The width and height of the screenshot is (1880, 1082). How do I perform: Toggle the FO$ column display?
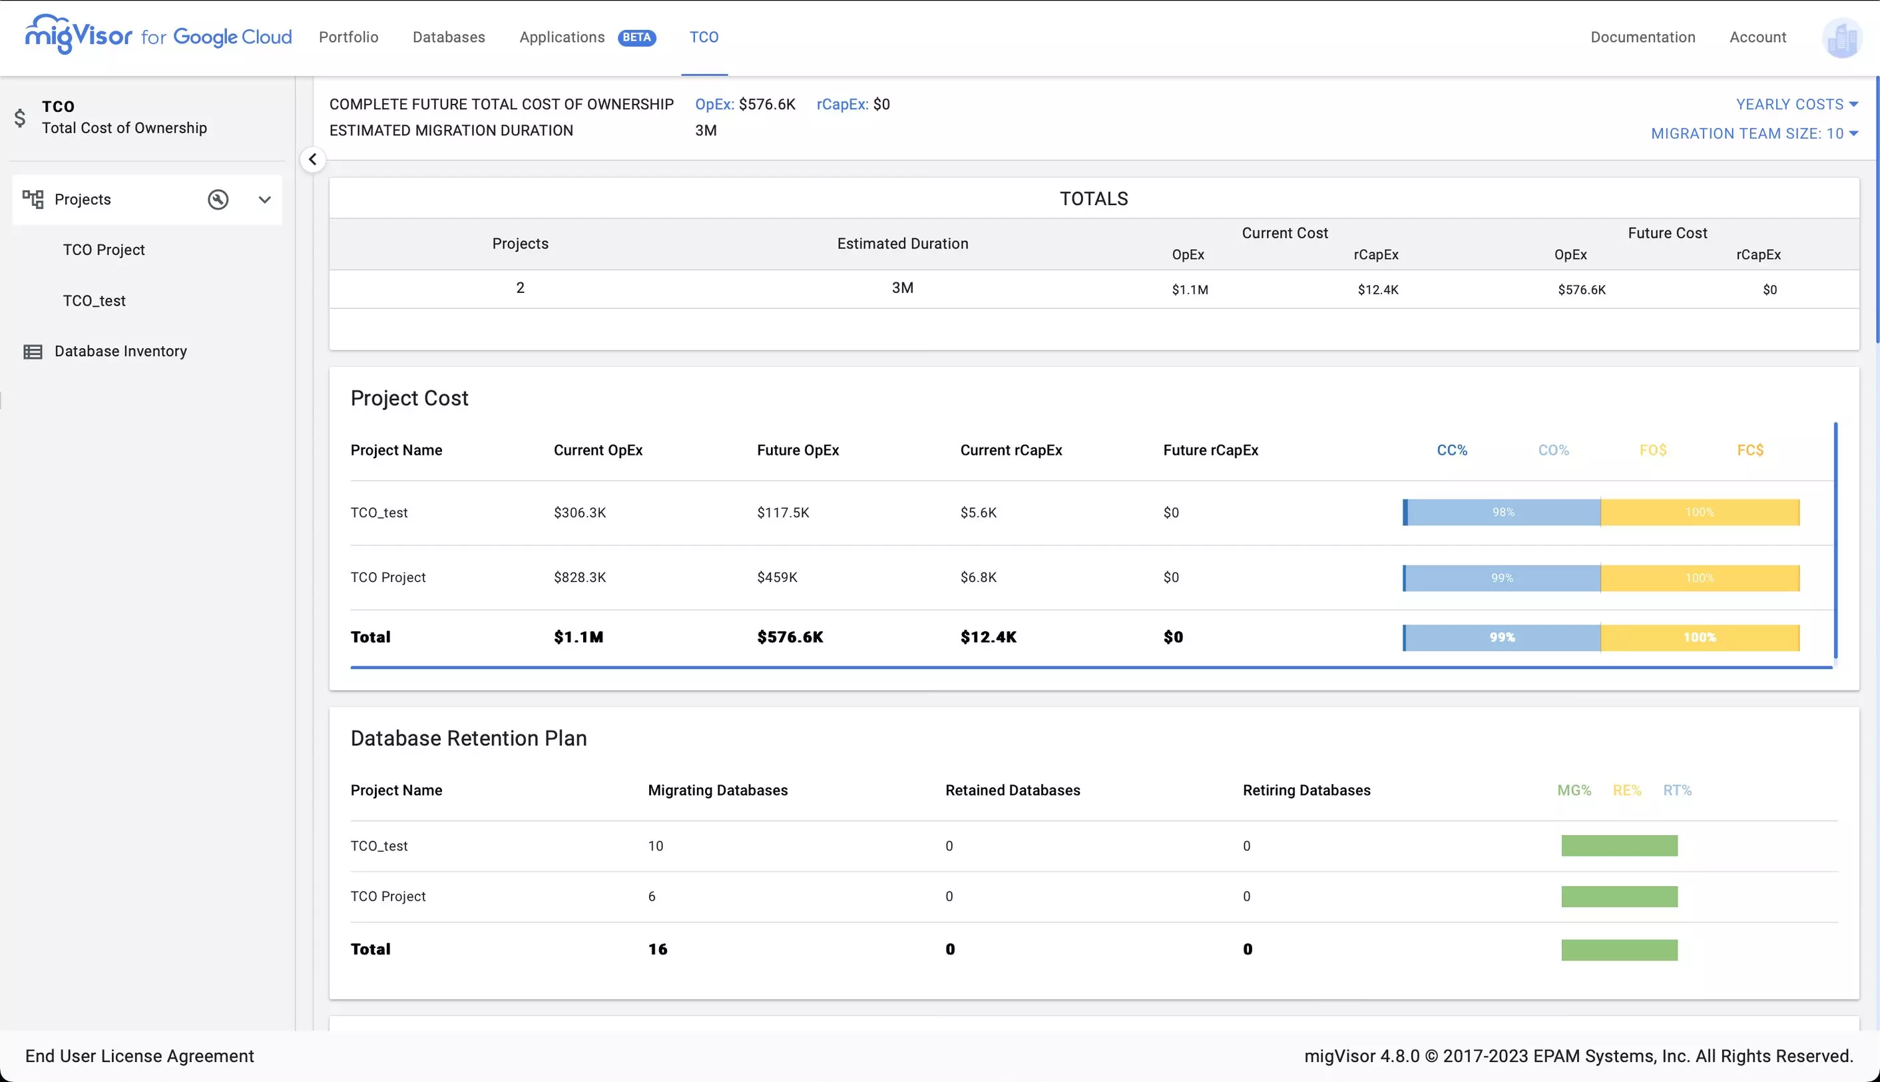(1653, 449)
